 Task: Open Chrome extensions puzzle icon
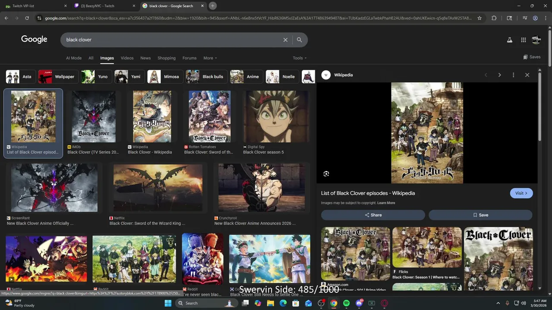494,18
